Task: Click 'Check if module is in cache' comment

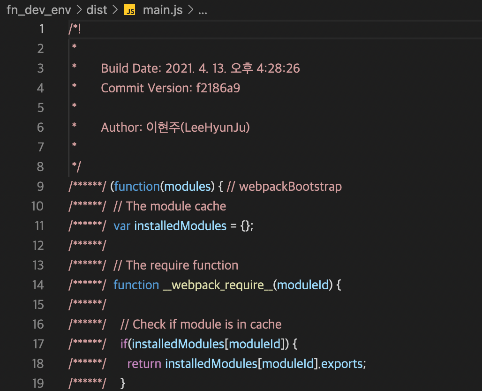Action: point(201,324)
